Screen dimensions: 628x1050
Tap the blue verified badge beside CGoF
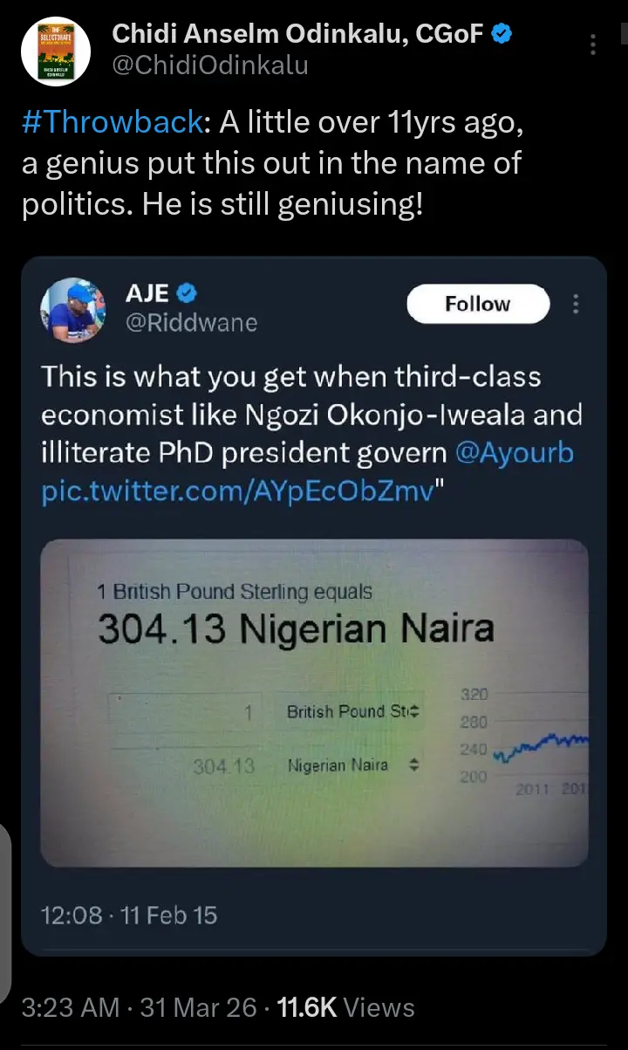coord(501,35)
